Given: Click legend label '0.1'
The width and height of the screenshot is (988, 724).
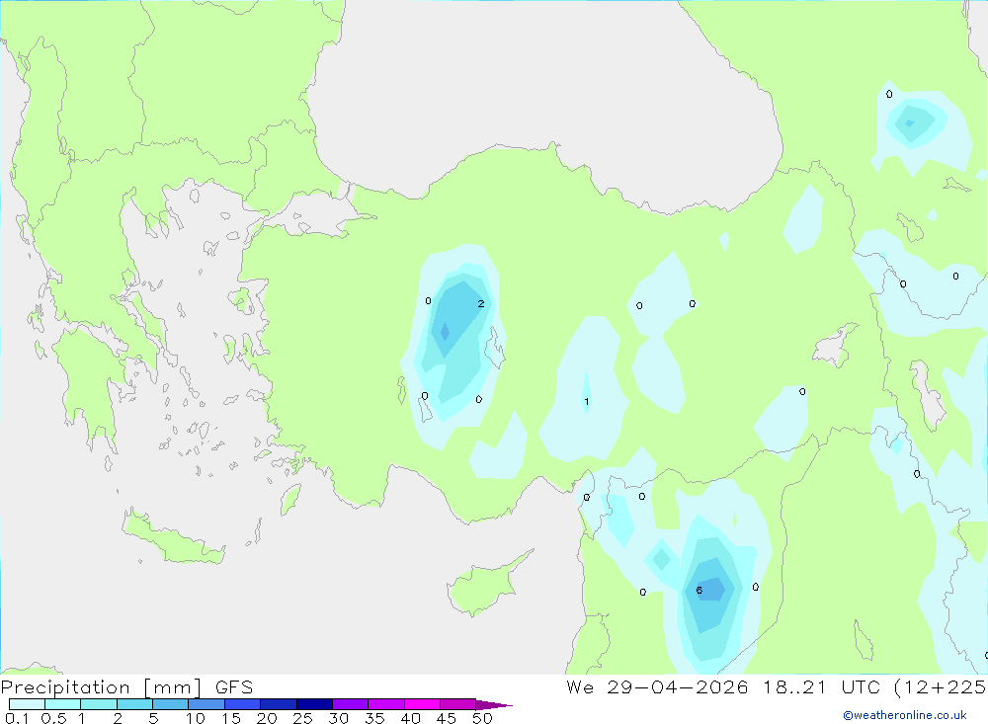Looking at the screenshot, I should (x=17, y=718).
